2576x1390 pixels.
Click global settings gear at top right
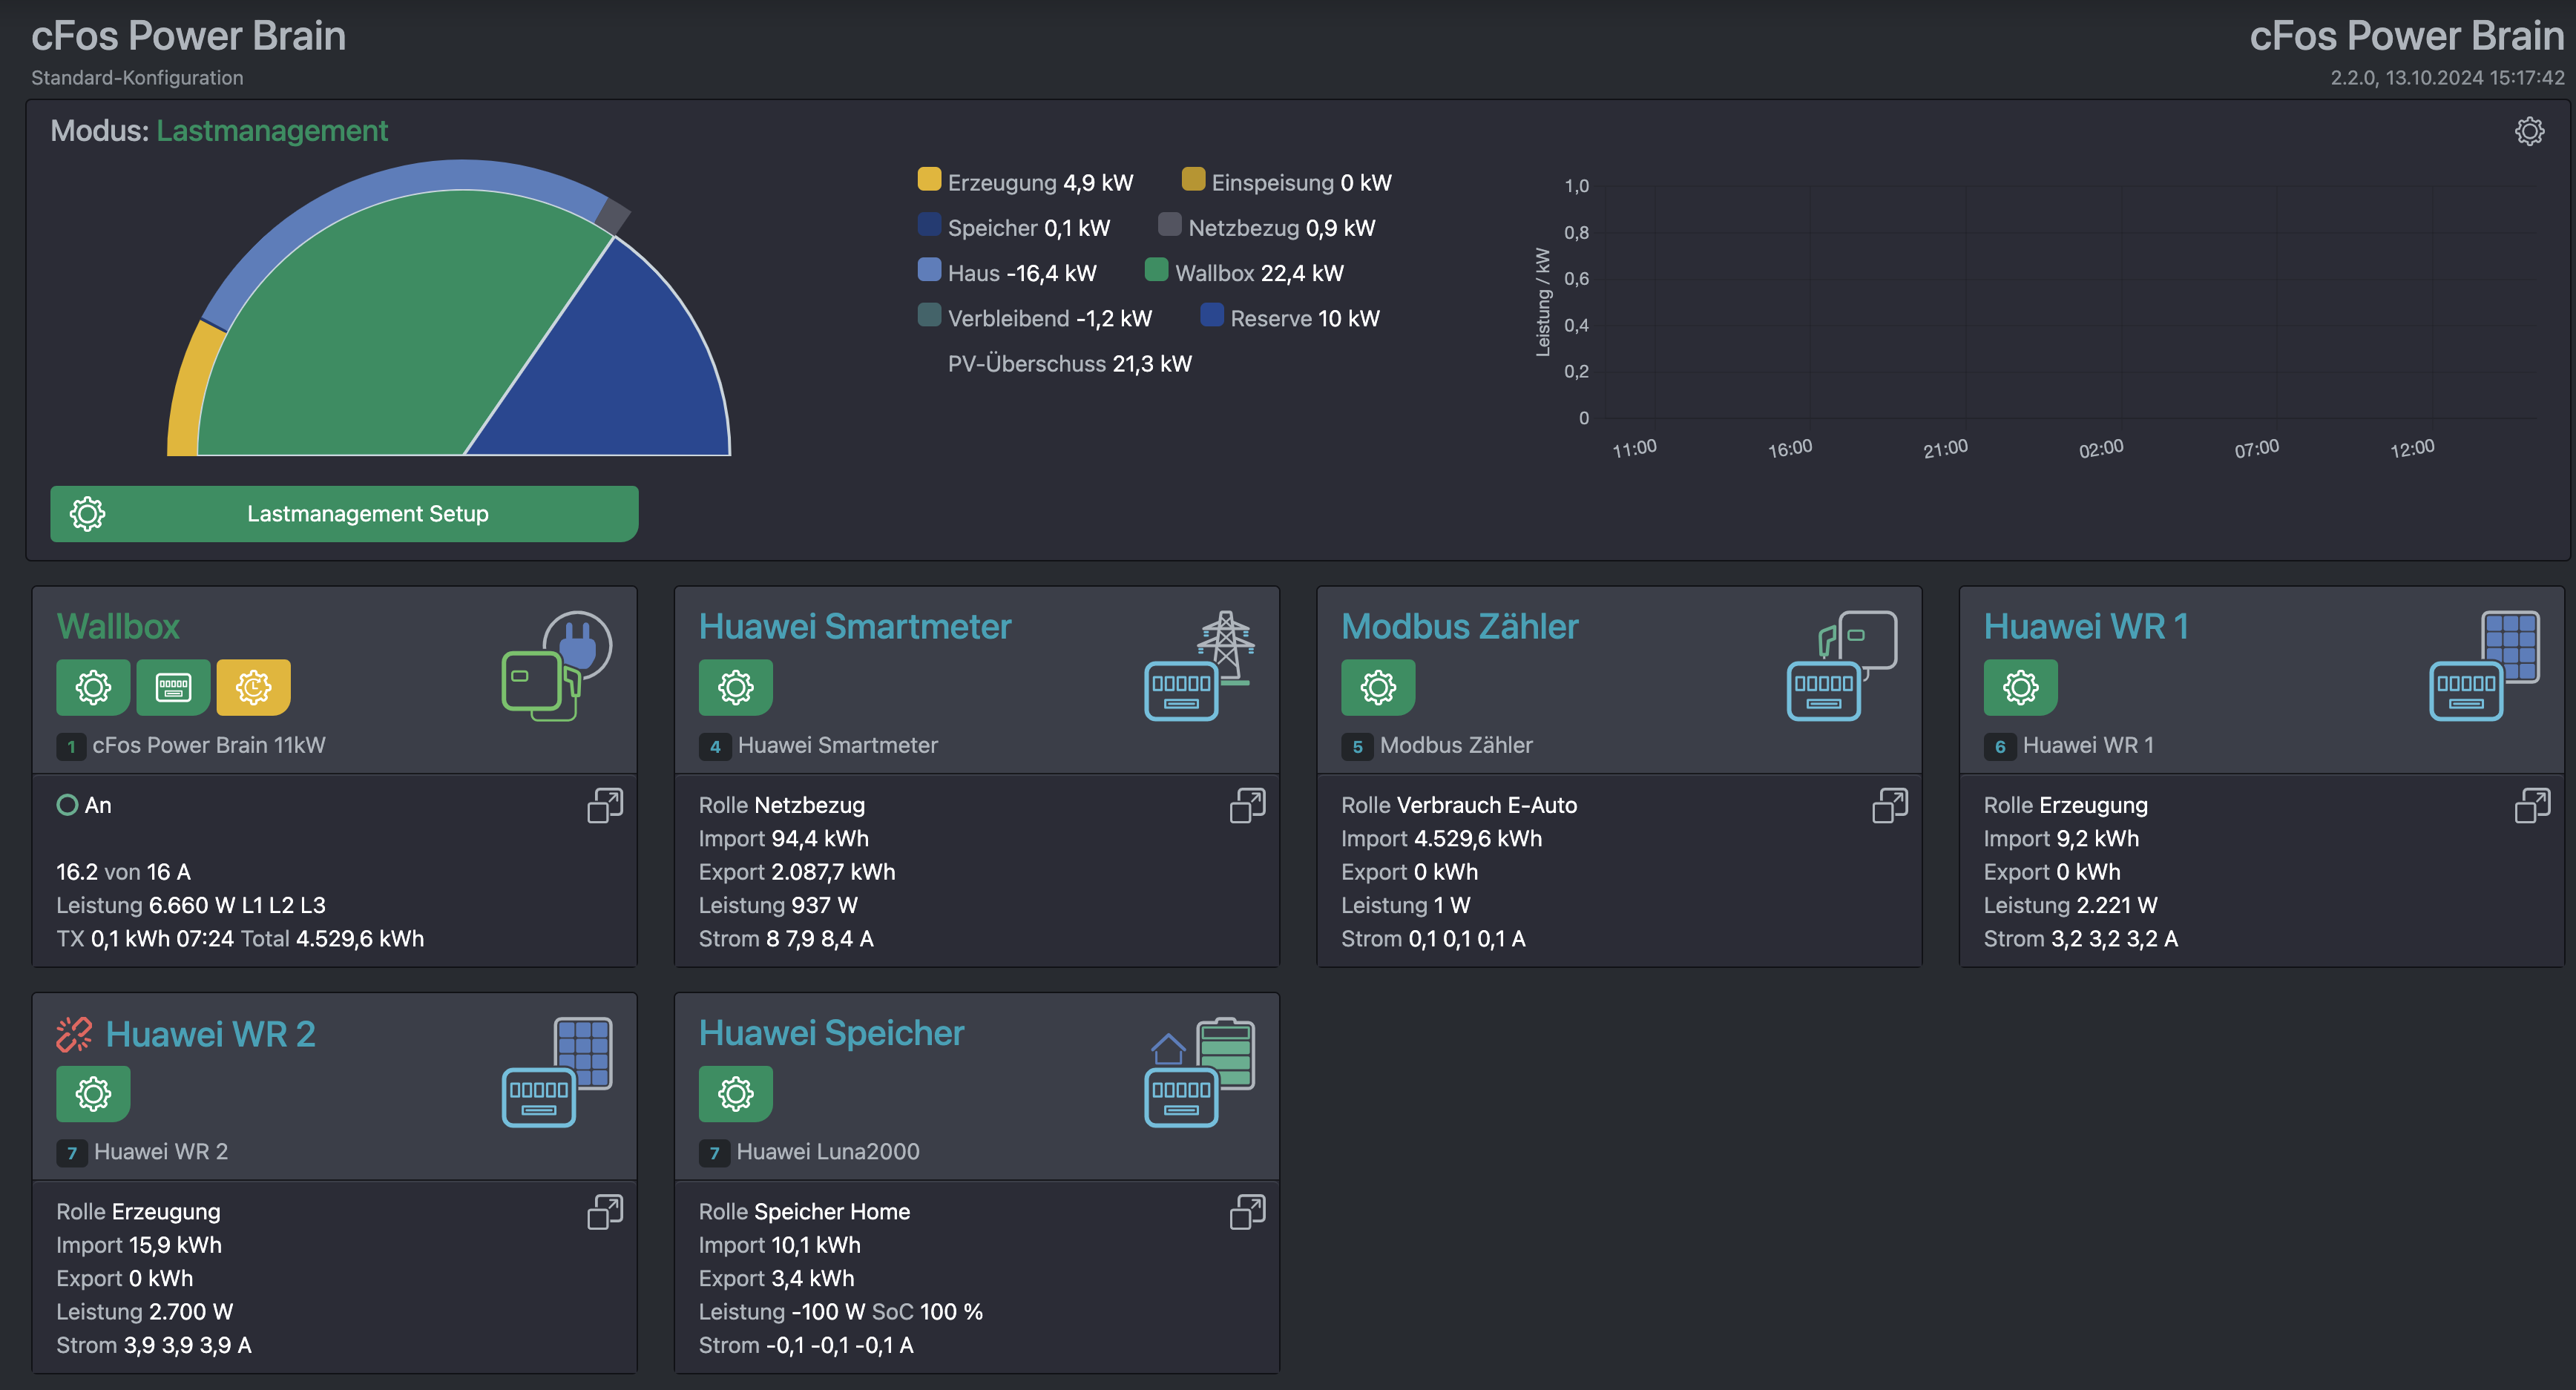(2529, 131)
